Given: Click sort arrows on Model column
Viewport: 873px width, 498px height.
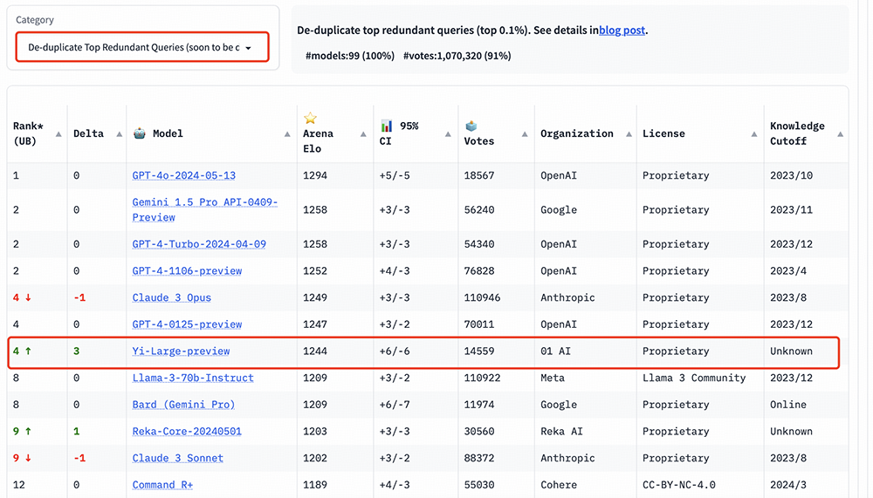Looking at the screenshot, I should [x=287, y=134].
